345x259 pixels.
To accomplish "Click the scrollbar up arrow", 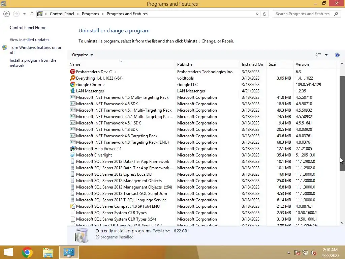I will click(342, 64).
